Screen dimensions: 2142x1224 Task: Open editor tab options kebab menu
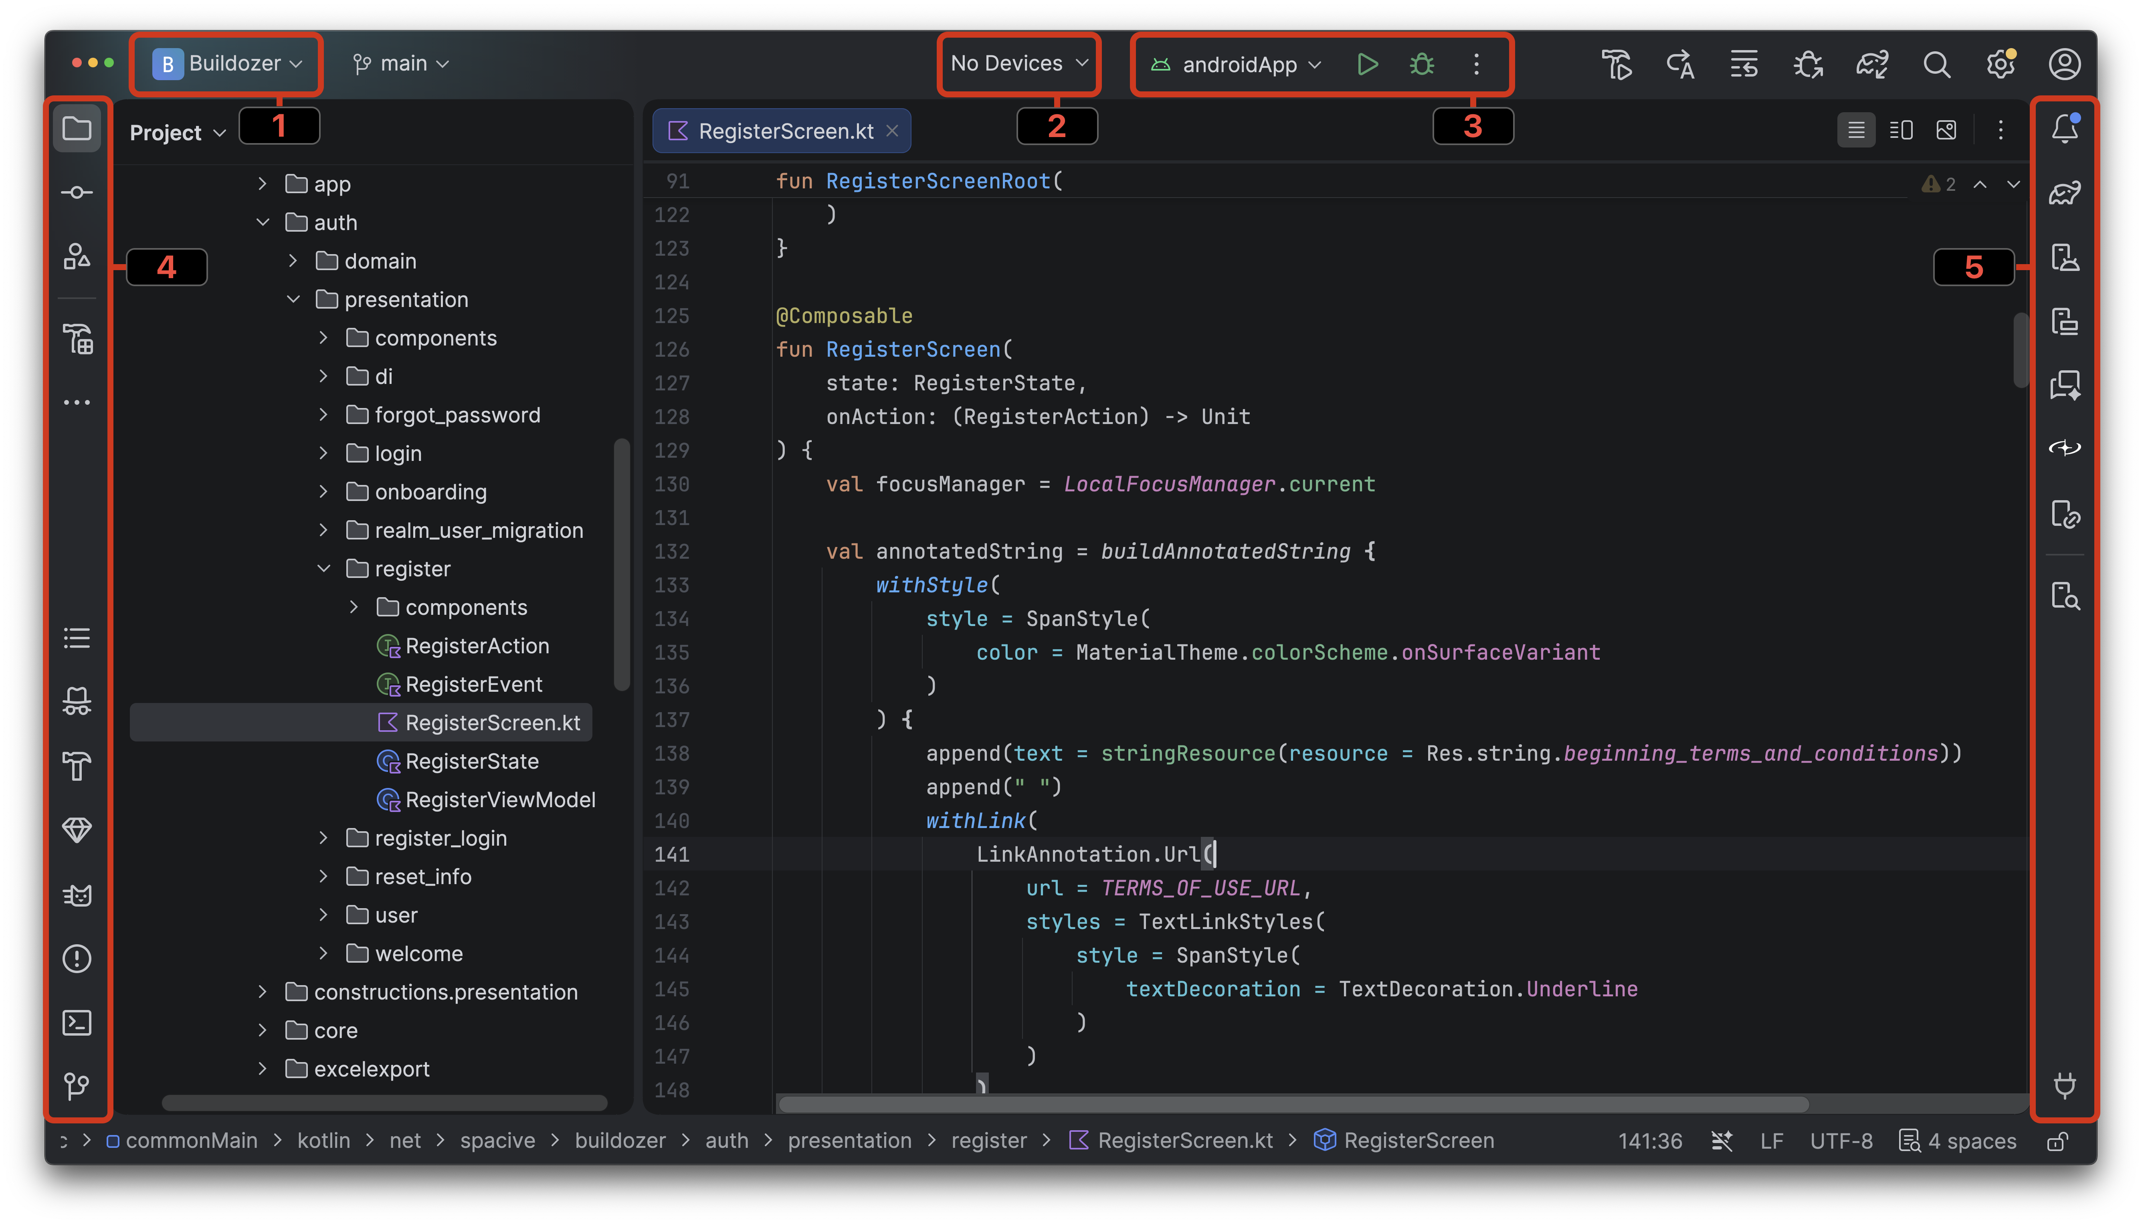2001,130
